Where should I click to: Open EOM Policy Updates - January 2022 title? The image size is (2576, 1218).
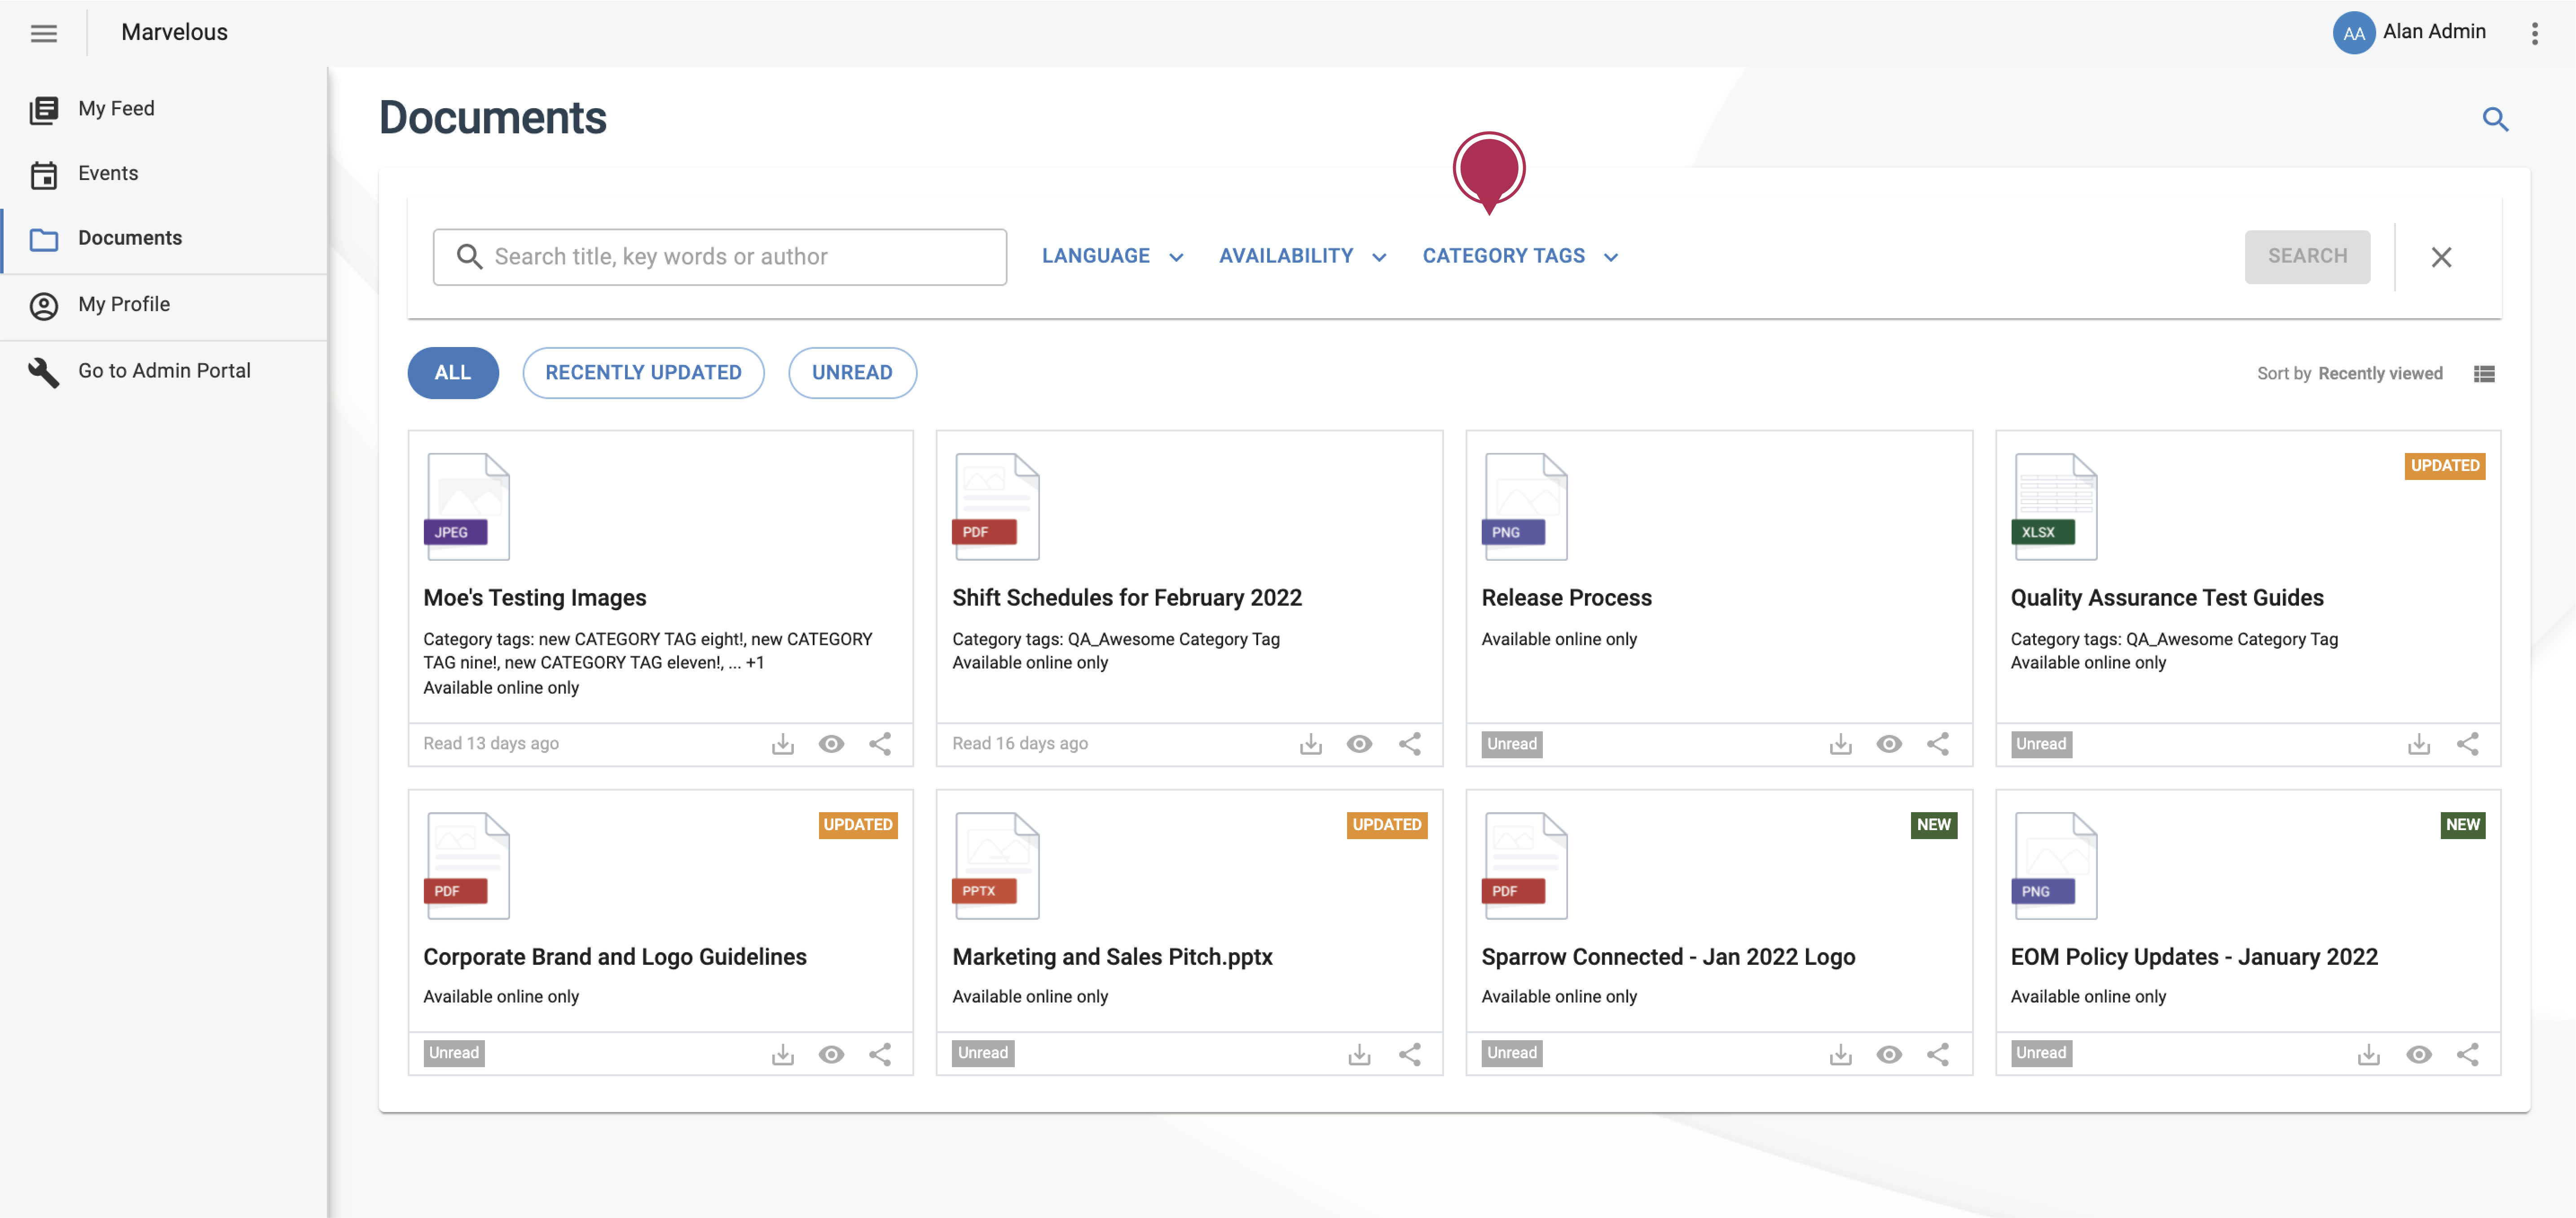pyautogui.click(x=2194, y=957)
